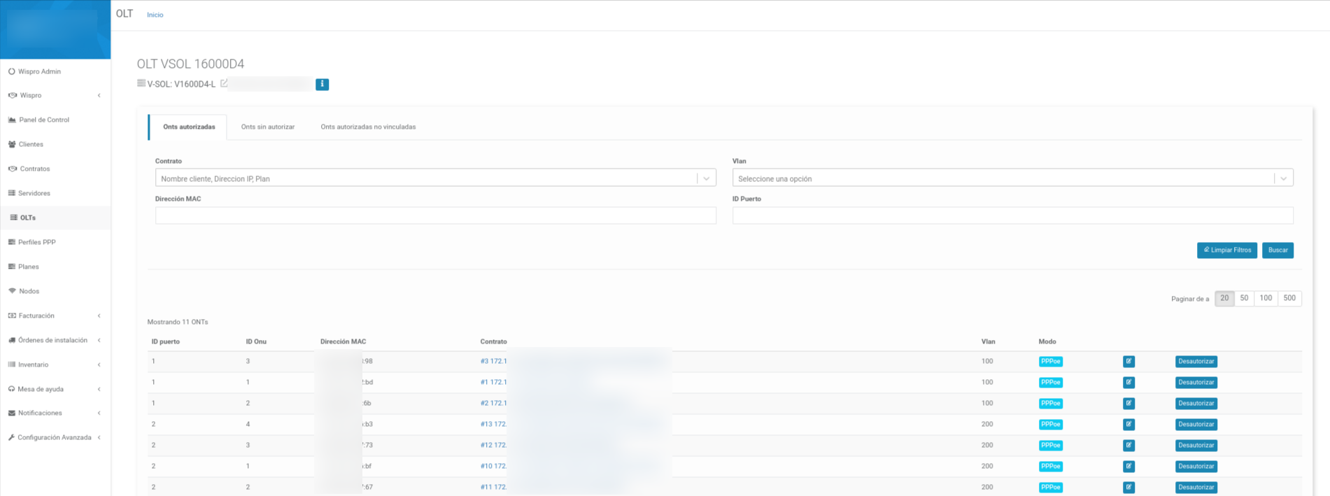The image size is (1330, 496).
Task: Click the Inicio breadcrumb link
Action: (x=155, y=15)
